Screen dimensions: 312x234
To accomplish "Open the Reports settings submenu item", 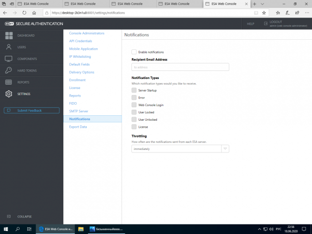I will 75,96.
